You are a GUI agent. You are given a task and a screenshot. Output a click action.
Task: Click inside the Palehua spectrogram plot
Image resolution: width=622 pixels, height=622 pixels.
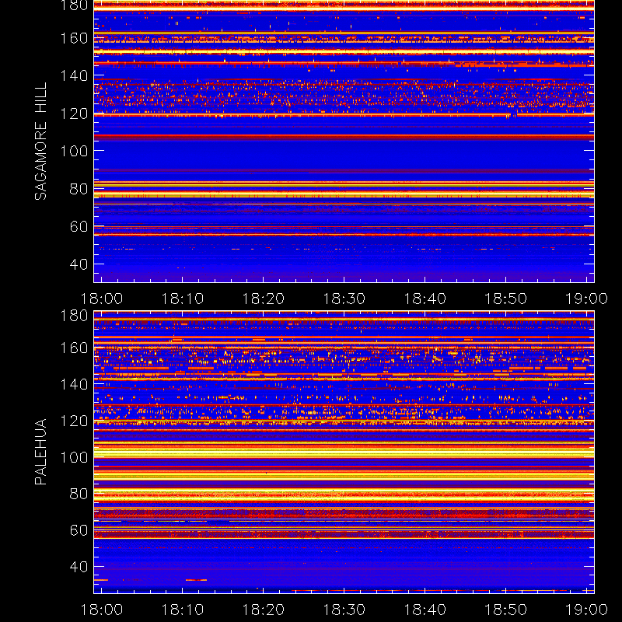[x=344, y=453]
